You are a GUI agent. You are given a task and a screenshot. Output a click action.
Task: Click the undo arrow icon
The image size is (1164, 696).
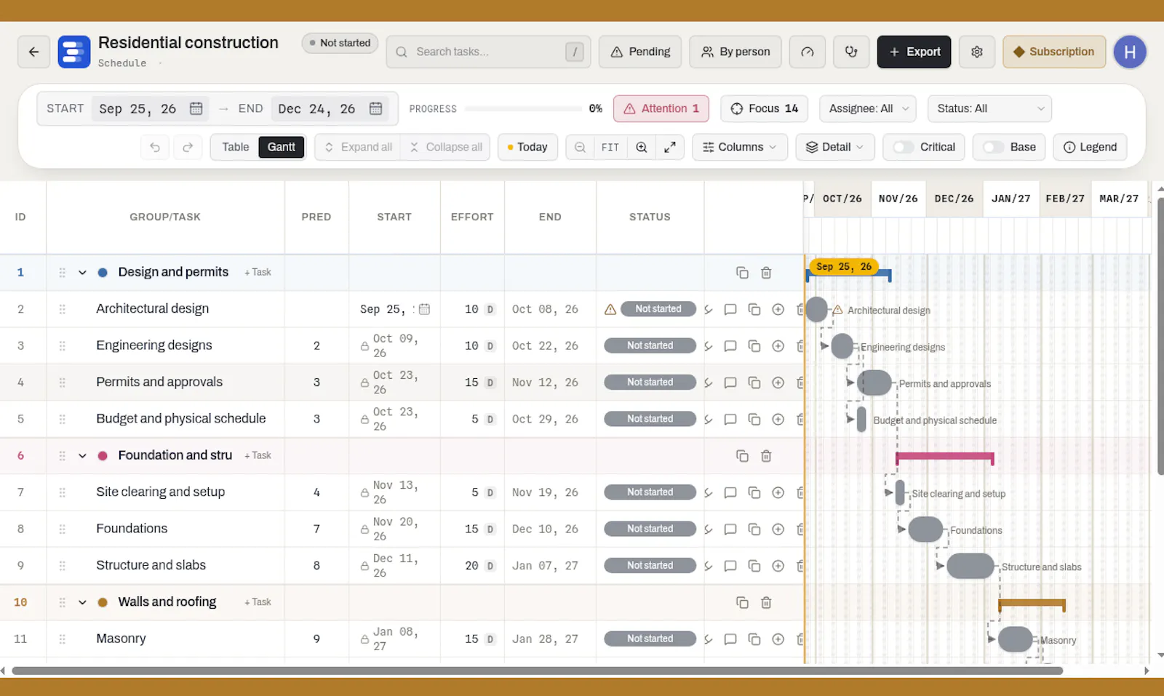pyautogui.click(x=155, y=147)
